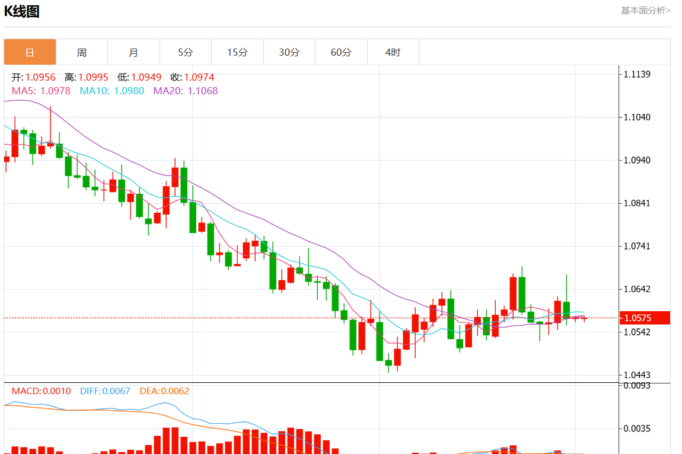
Task: Click the MA10: 1.0980 legend
Action: [x=111, y=91]
